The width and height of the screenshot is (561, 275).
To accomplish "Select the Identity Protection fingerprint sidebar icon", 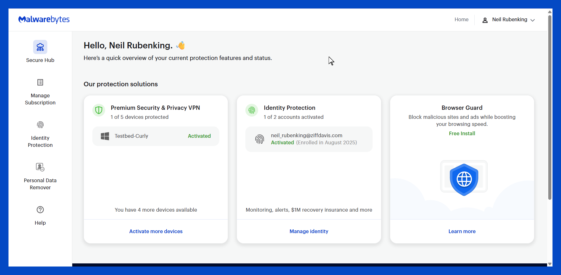I will pos(40,125).
